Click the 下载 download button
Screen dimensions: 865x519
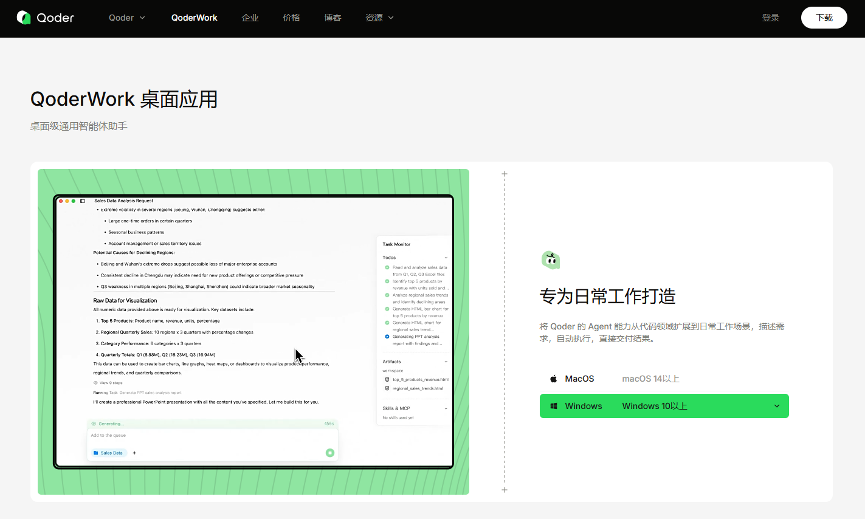[824, 18]
